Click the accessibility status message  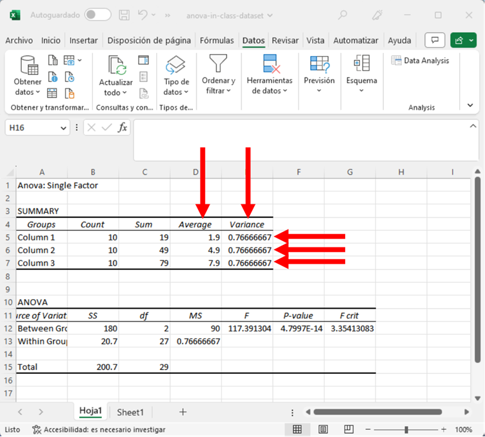[x=99, y=429]
